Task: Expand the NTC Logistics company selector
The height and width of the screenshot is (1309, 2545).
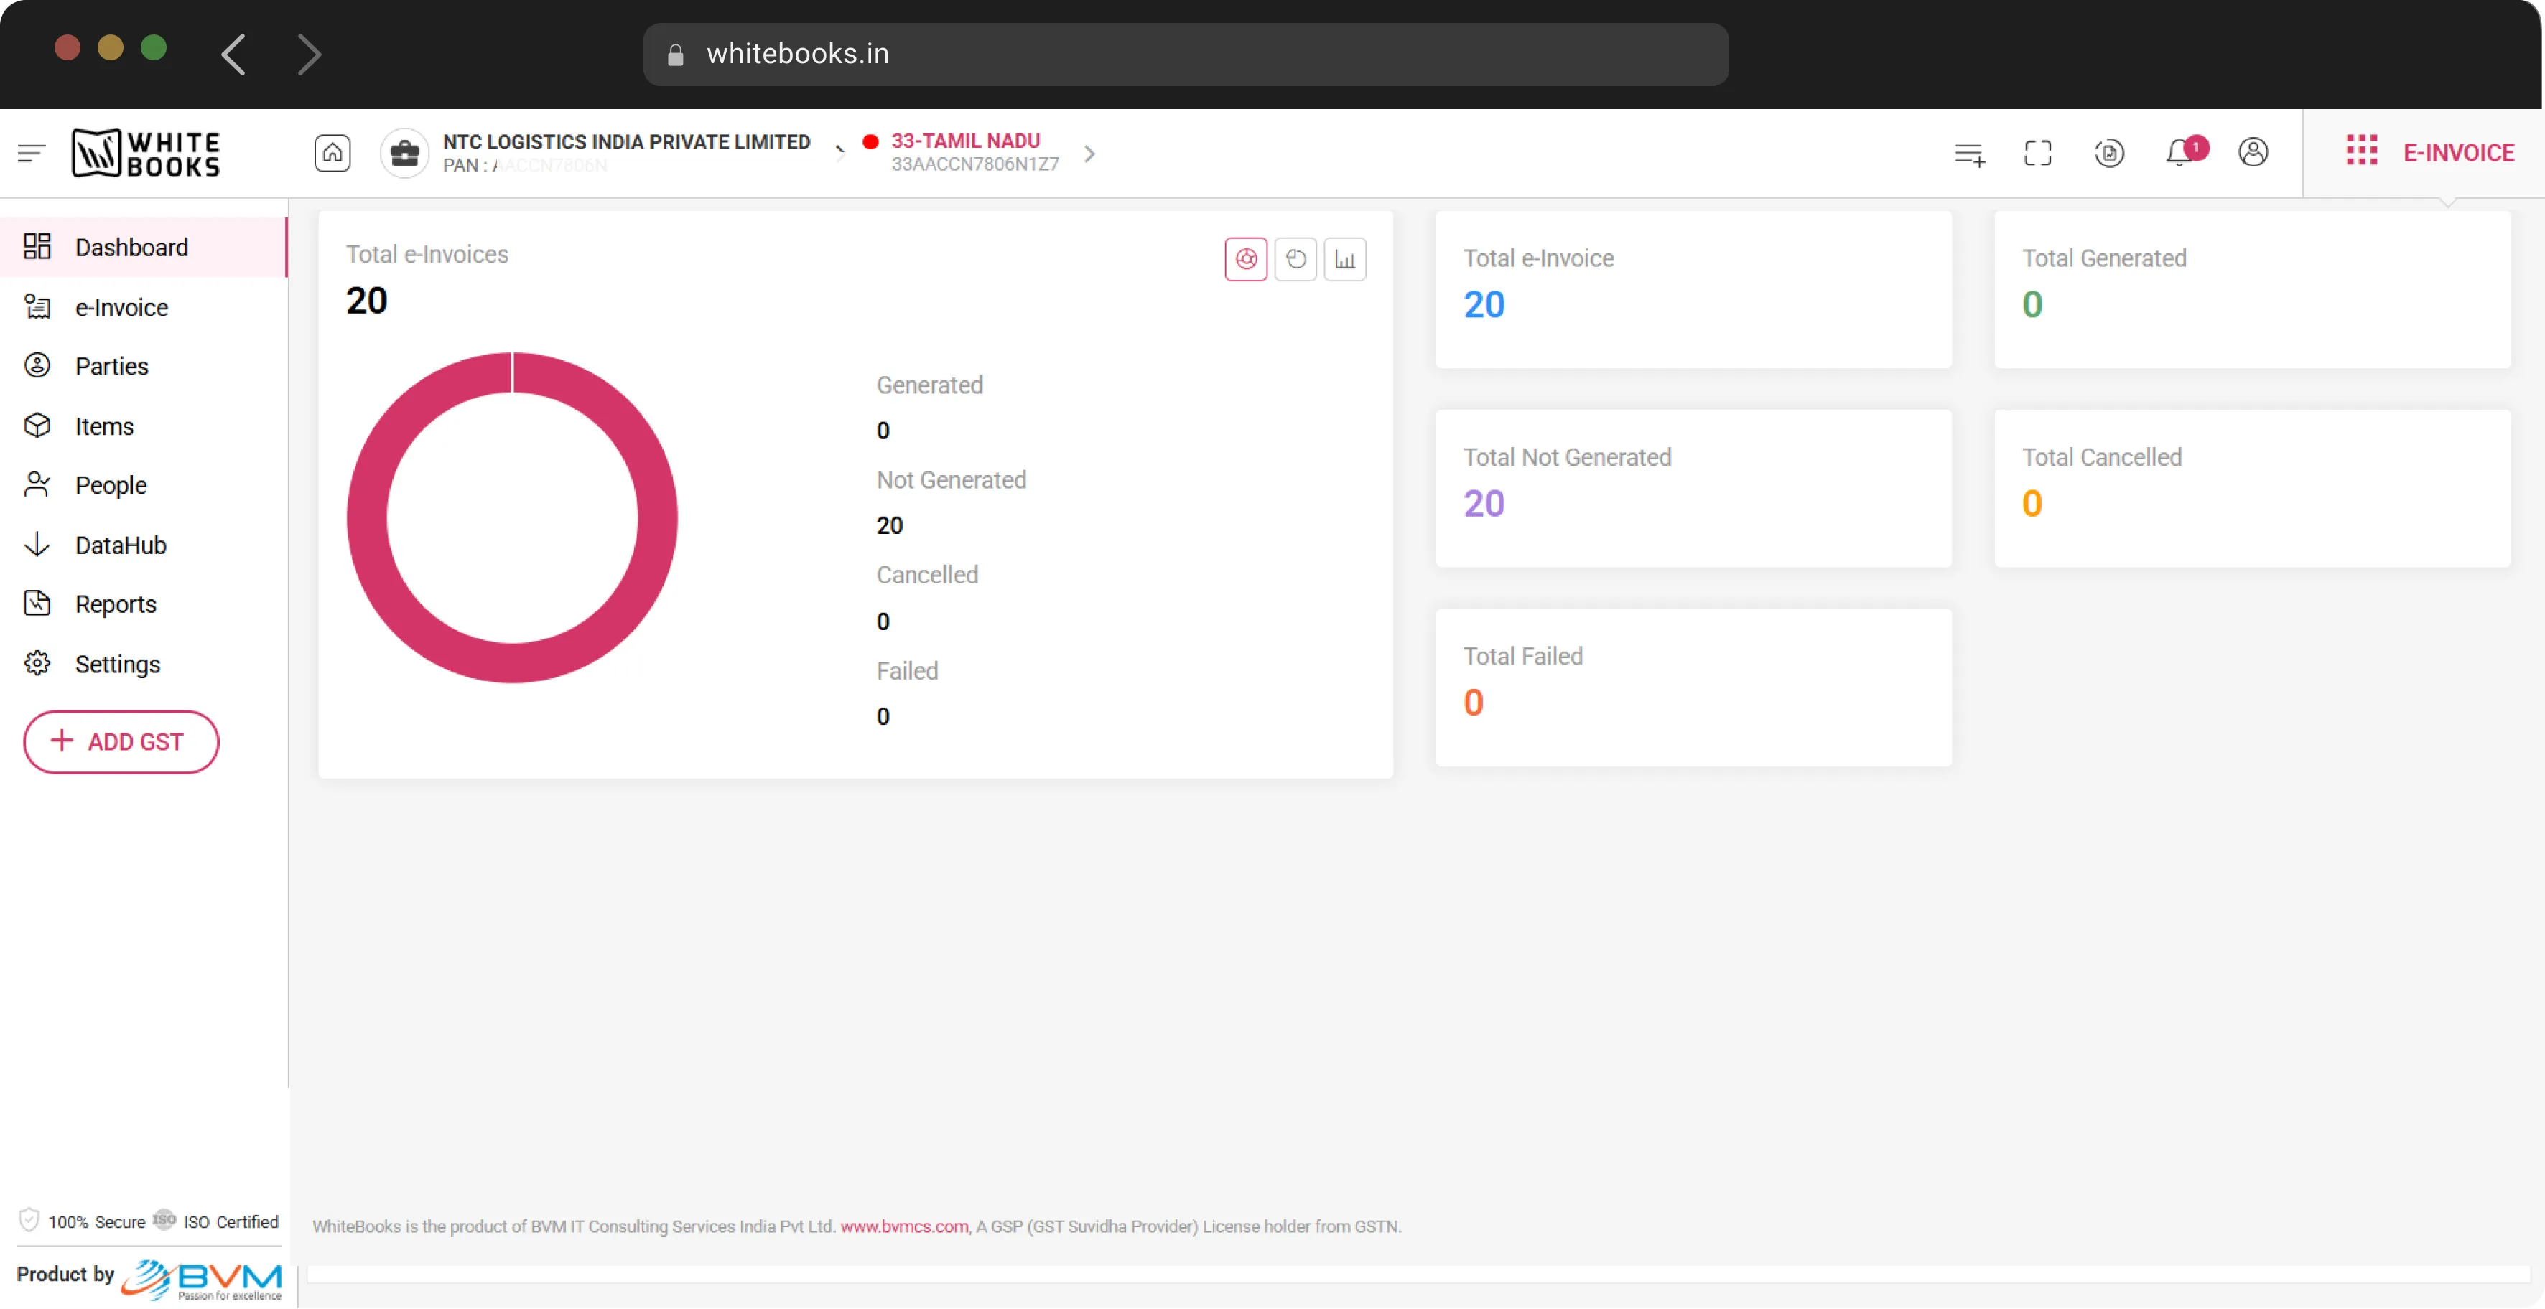Action: (x=839, y=153)
